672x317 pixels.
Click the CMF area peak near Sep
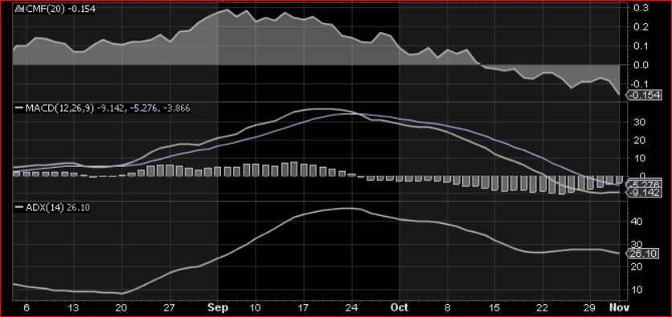tap(227, 10)
